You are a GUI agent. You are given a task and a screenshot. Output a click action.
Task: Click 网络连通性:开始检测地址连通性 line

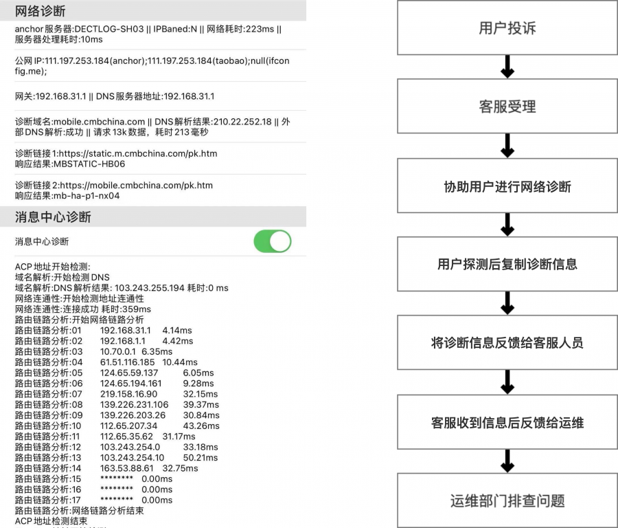pyautogui.click(x=79, y=299)
